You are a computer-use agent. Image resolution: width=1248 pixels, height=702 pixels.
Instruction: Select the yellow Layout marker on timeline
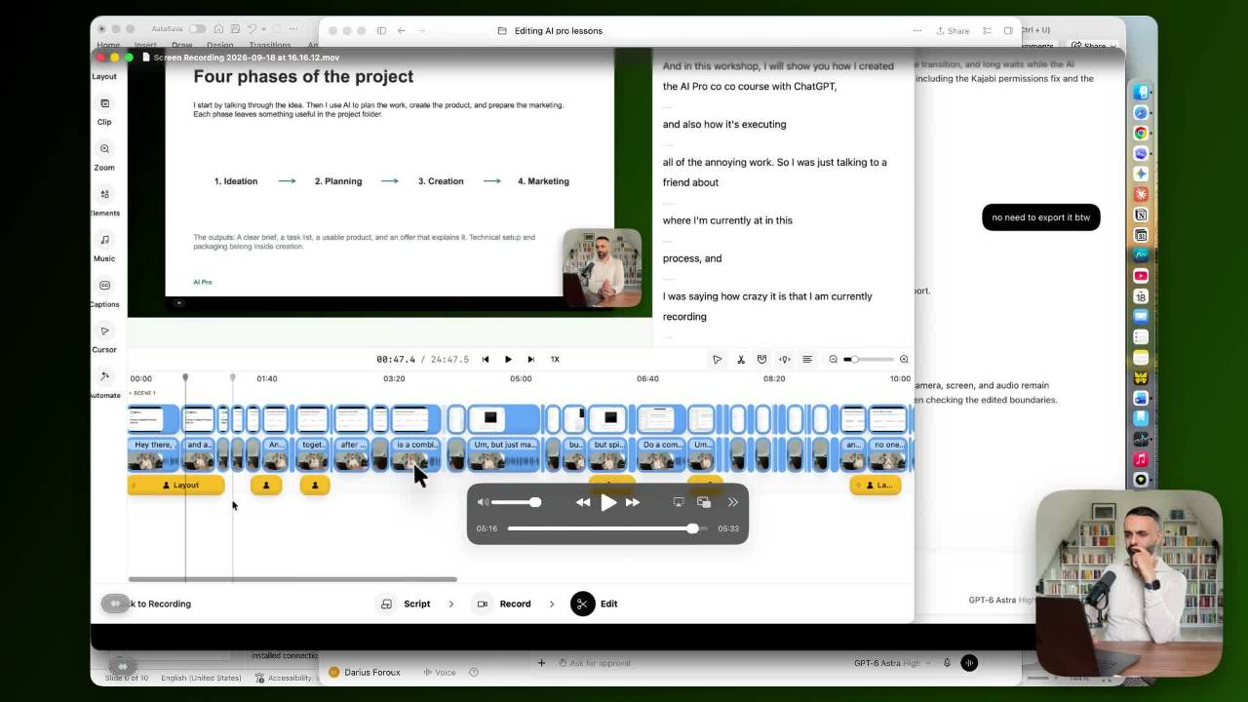point(177,485)
